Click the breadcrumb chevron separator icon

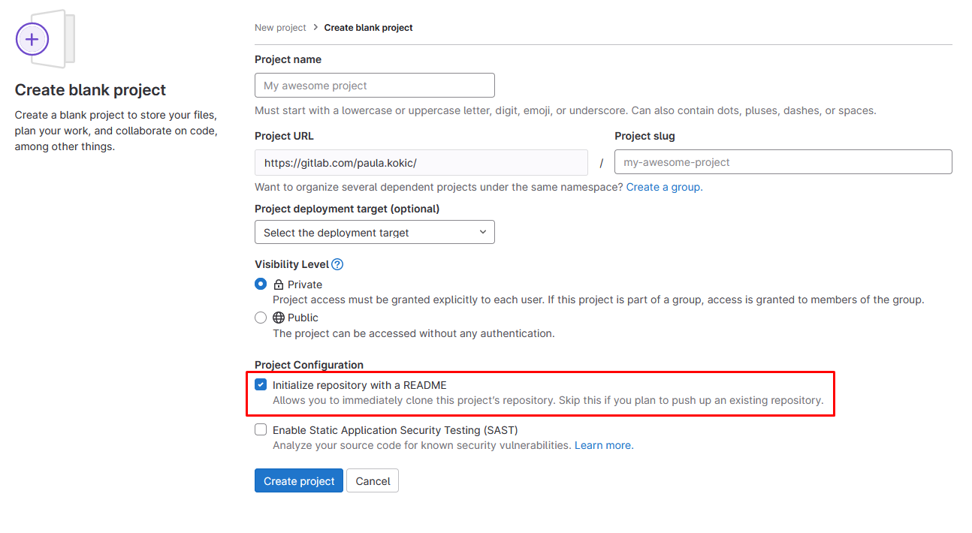(x=315, y=28)
